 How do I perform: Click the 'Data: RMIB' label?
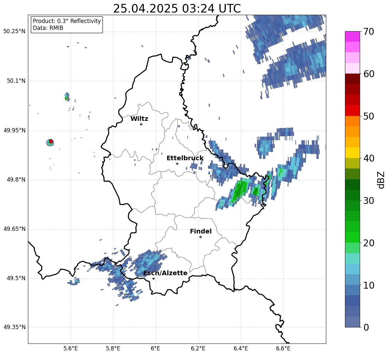point(48,28)
